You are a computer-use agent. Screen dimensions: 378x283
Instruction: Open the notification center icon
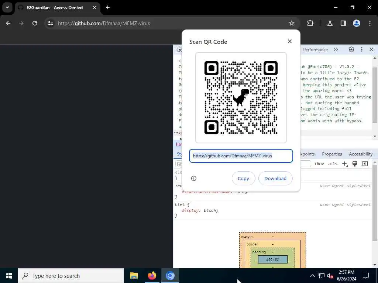tap(366, 276)
